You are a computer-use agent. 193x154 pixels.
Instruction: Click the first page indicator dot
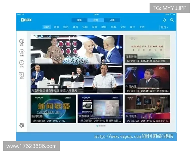click(x=97, y=126)
